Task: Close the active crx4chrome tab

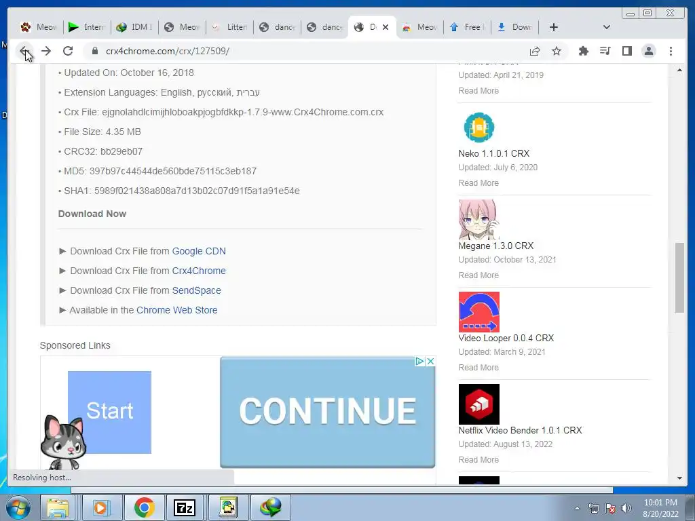Action: [x=386, y=27]
